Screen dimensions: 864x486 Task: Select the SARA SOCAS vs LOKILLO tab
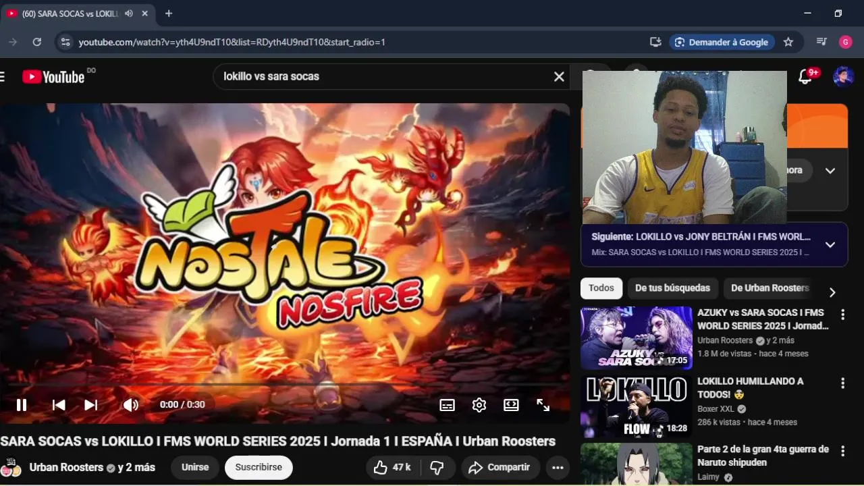(x=78, y=13)
